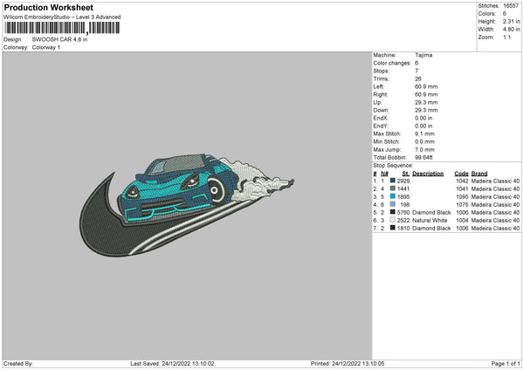The image size is (524, 370).
Task: Click the swoosh car embroidery preview
Action: coord(187,205)
